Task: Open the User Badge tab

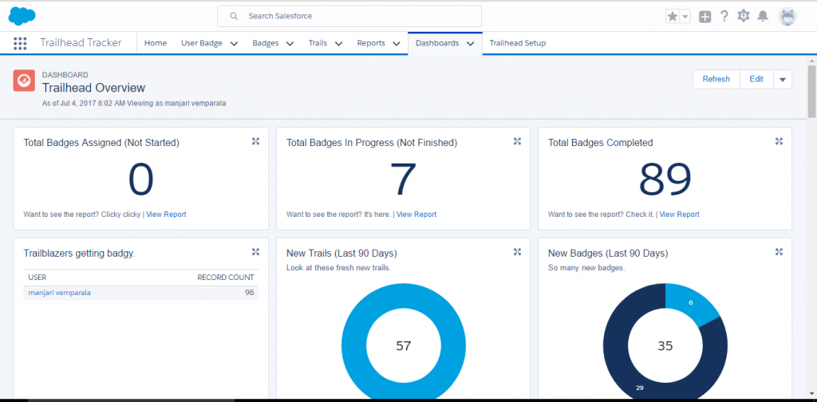Action: tap(202, 43)
